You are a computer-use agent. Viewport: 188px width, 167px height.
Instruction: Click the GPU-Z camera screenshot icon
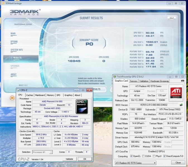tap(183, 81)
